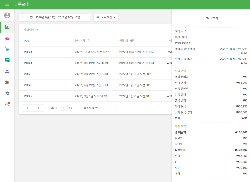Open the hamburger navigation menu
Screen dimensions: 250x182
7,4
